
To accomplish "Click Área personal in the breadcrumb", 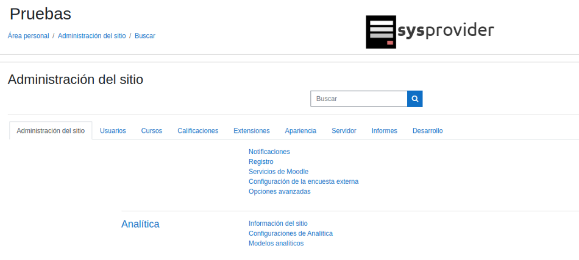I will pyautogui.click(x=28, y=36).
